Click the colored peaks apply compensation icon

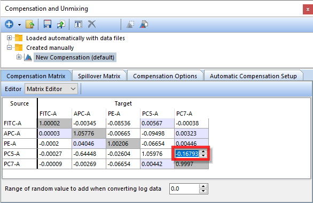click(x=144, y=25)
